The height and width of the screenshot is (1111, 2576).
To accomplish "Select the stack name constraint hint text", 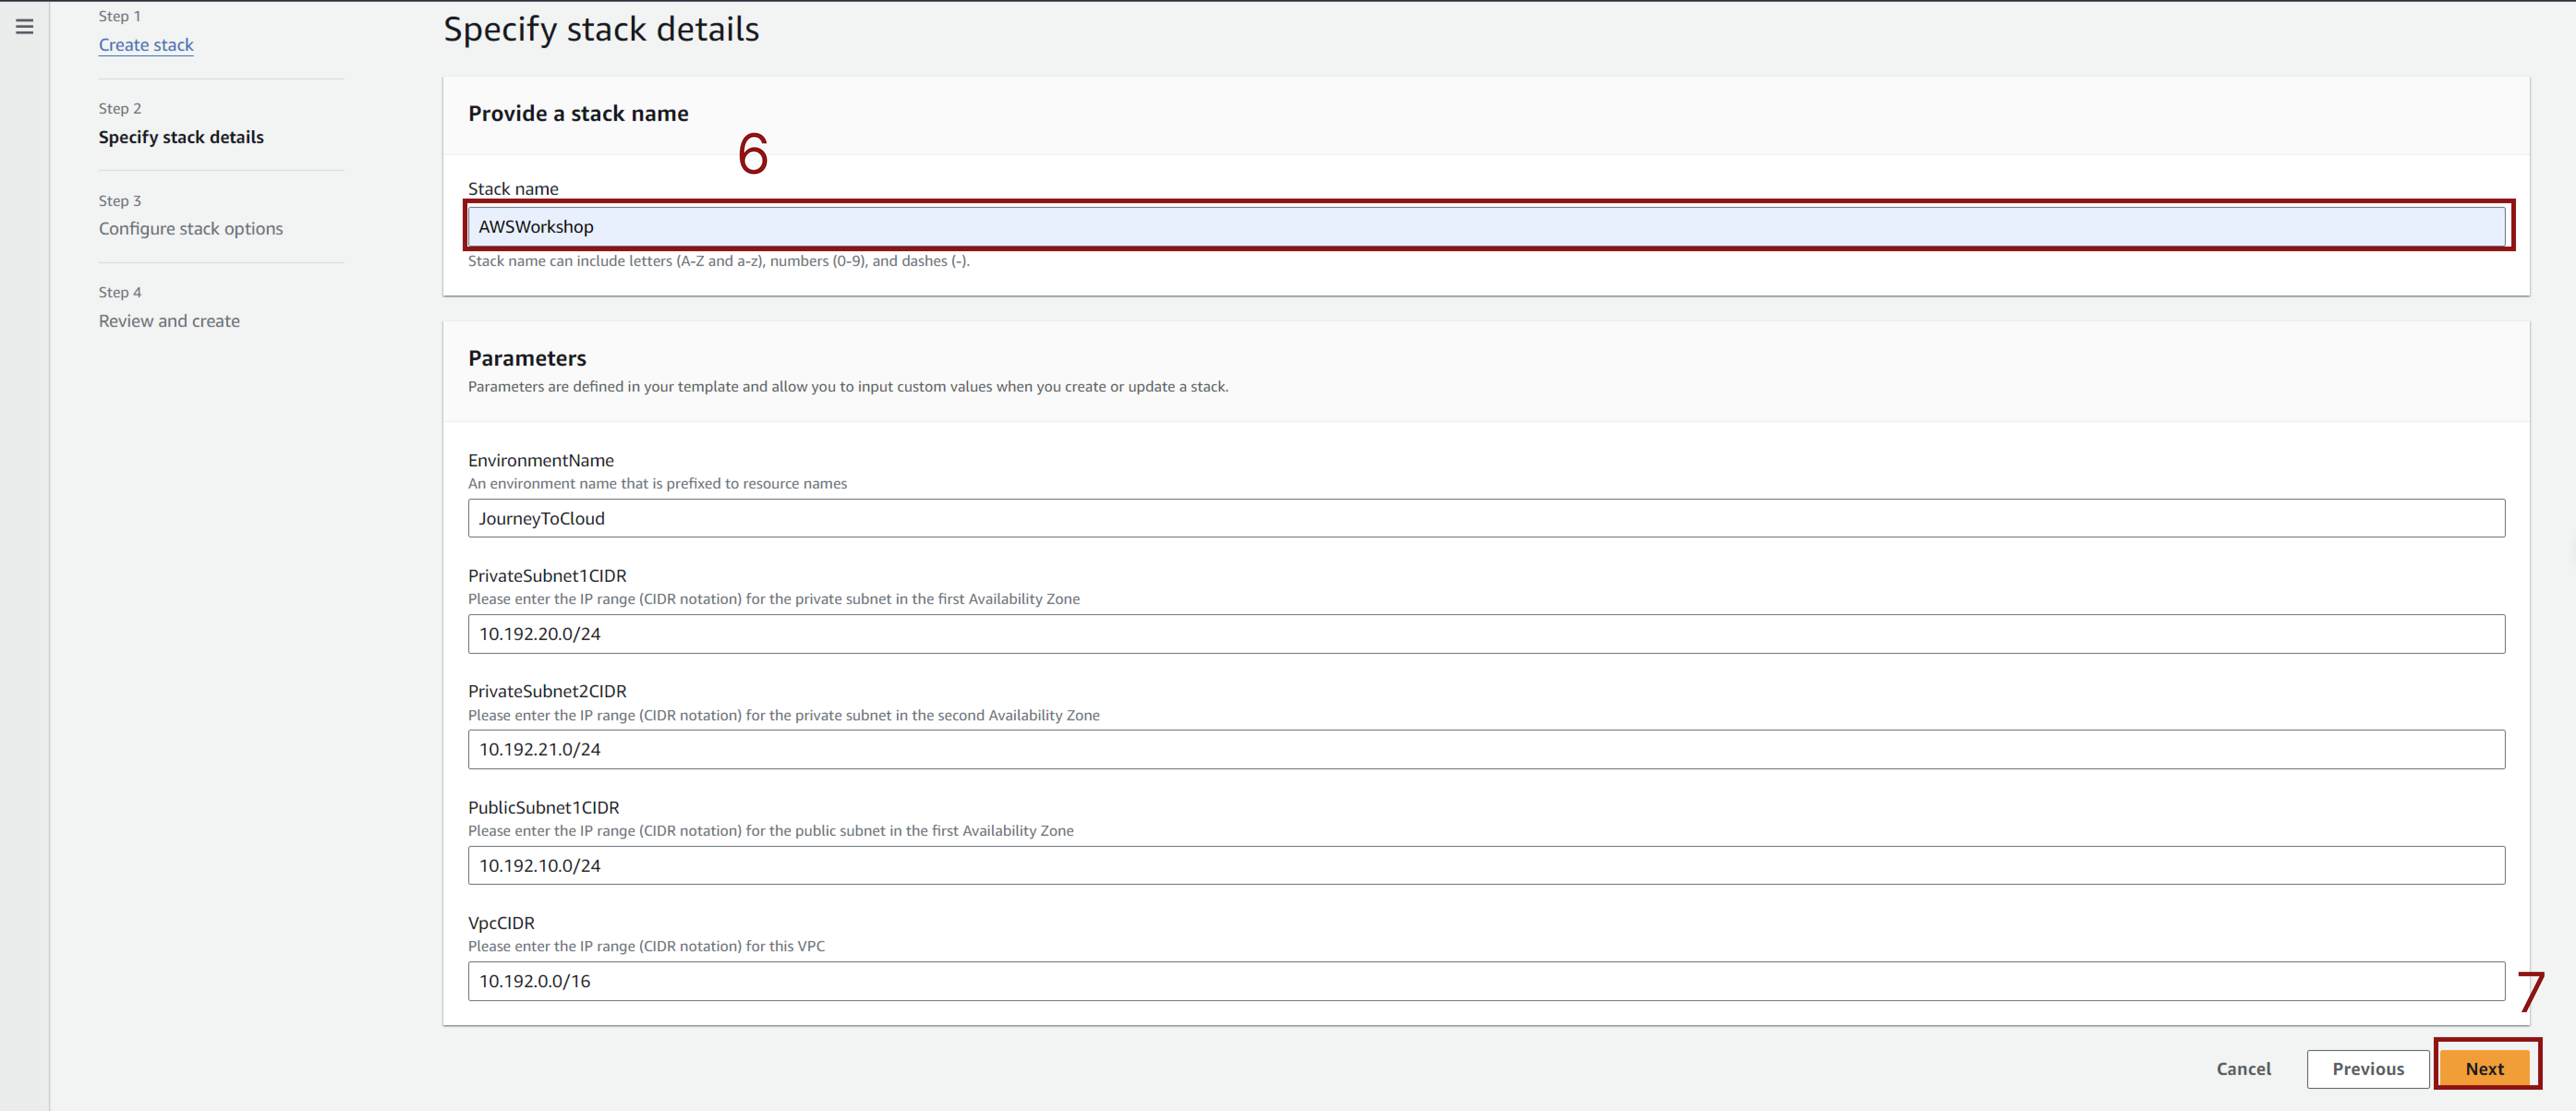I will [x=719, y=261].
